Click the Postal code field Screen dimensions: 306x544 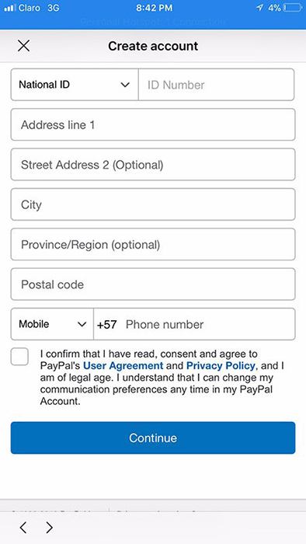coord(153,284)
